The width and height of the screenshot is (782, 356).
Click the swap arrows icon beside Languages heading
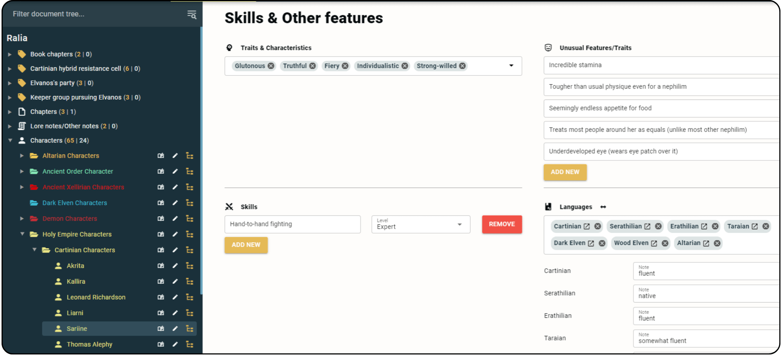coord(603,206)
